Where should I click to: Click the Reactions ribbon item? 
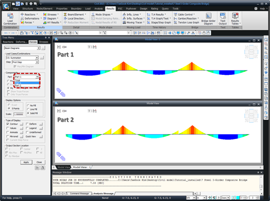tap(29, 15)
